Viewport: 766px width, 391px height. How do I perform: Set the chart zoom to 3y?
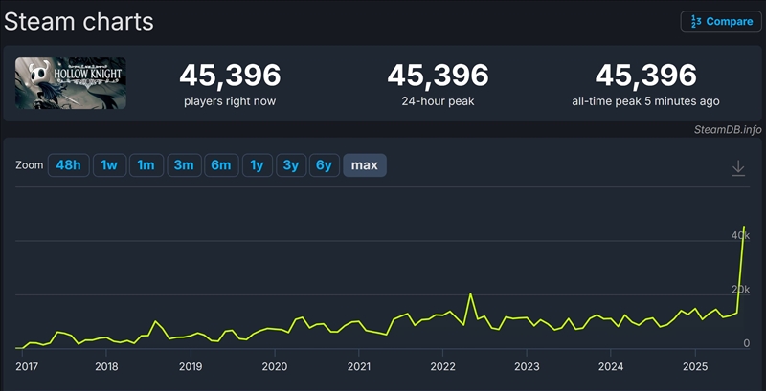point(290,165)
